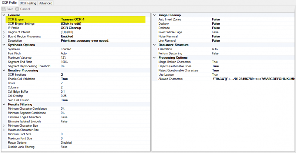The height and width of the screenshot is (153, 296).
Task: Toggle the Eliminate Edge Characters False value
Action: [64, 117]
